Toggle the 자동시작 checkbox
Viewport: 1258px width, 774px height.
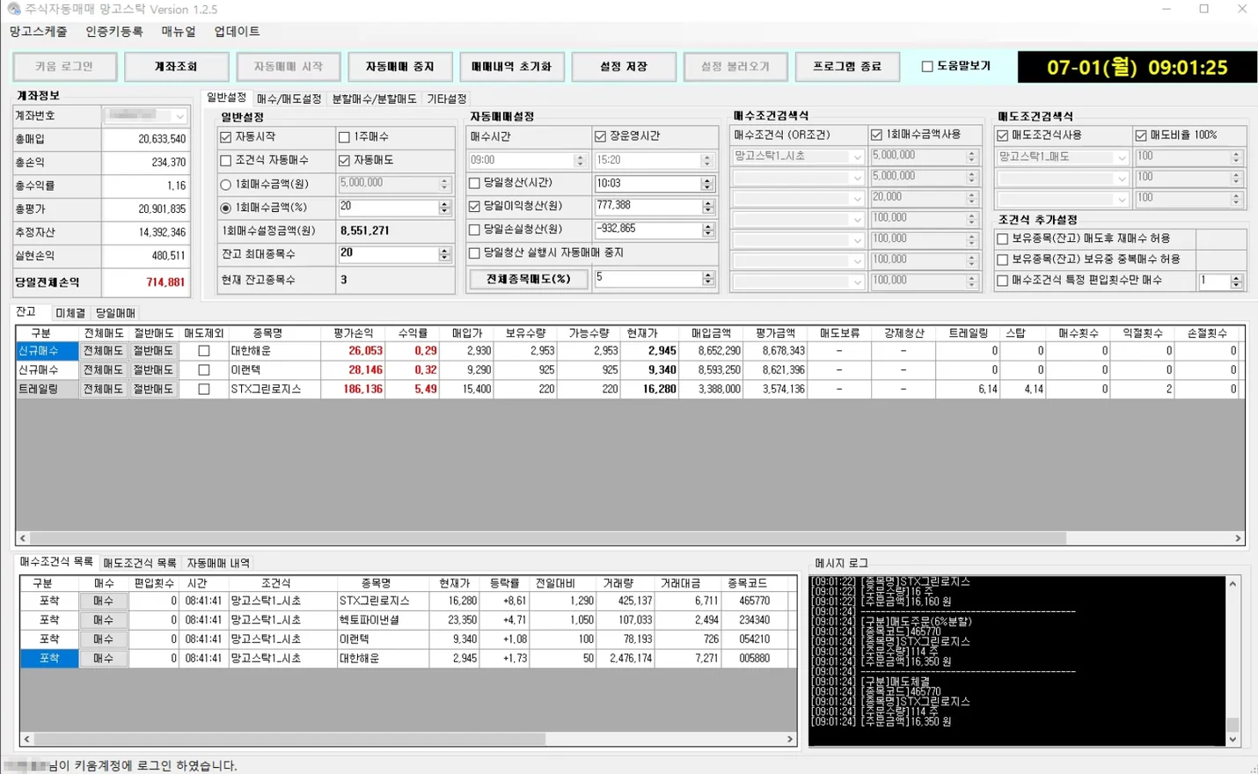pyautogui.click(x=226, y=137)
